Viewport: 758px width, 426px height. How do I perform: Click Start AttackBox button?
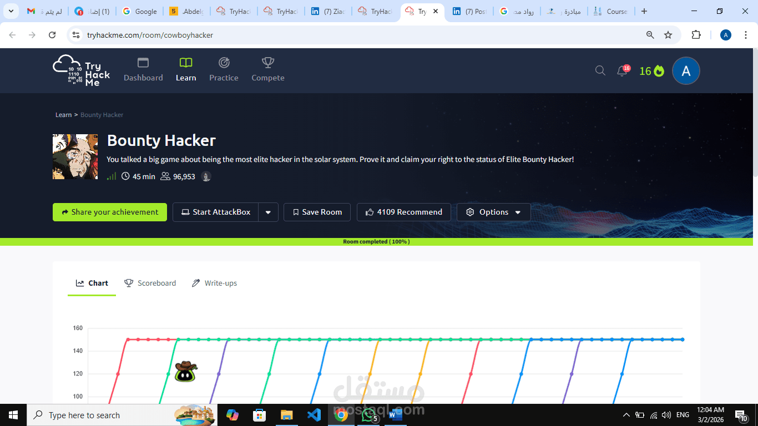(x=215, y=212)
